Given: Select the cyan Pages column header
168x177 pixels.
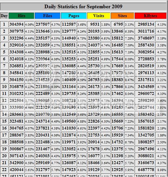Looking at the screenshot, I should [x=74, y=16].
